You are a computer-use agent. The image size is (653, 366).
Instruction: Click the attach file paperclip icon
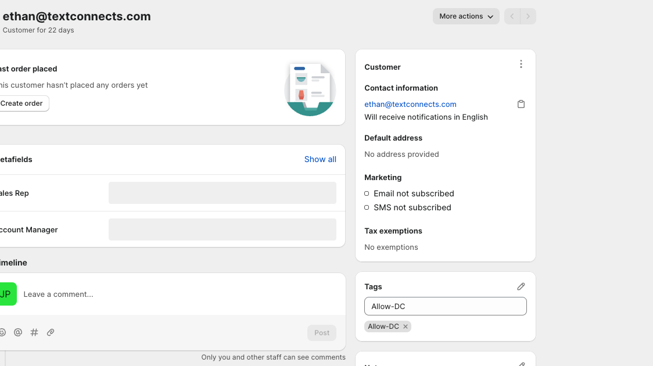[51, 332]
